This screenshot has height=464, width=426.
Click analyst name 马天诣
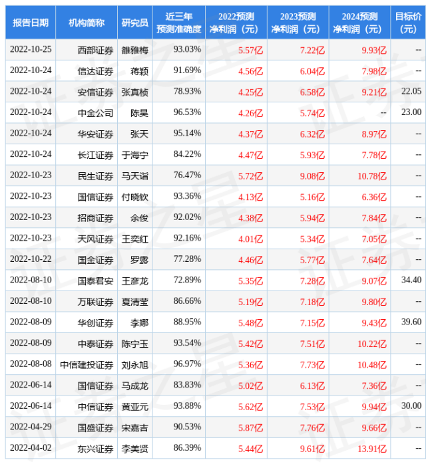click(135, 176)
